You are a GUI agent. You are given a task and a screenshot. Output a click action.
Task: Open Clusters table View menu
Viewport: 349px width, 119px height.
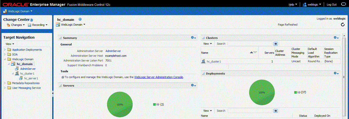click(x=208, y=44)
